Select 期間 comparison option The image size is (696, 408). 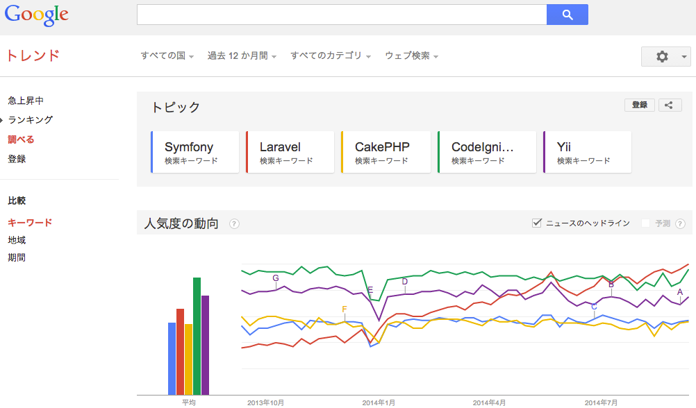tap(17, 257)
